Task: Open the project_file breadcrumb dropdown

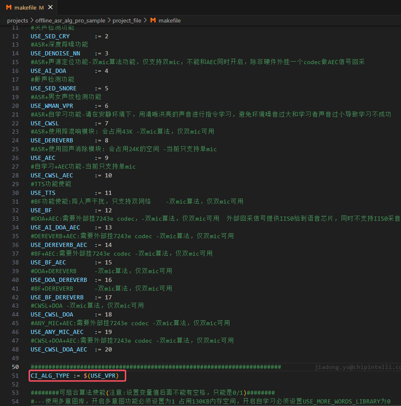Action: pos(127,20)
